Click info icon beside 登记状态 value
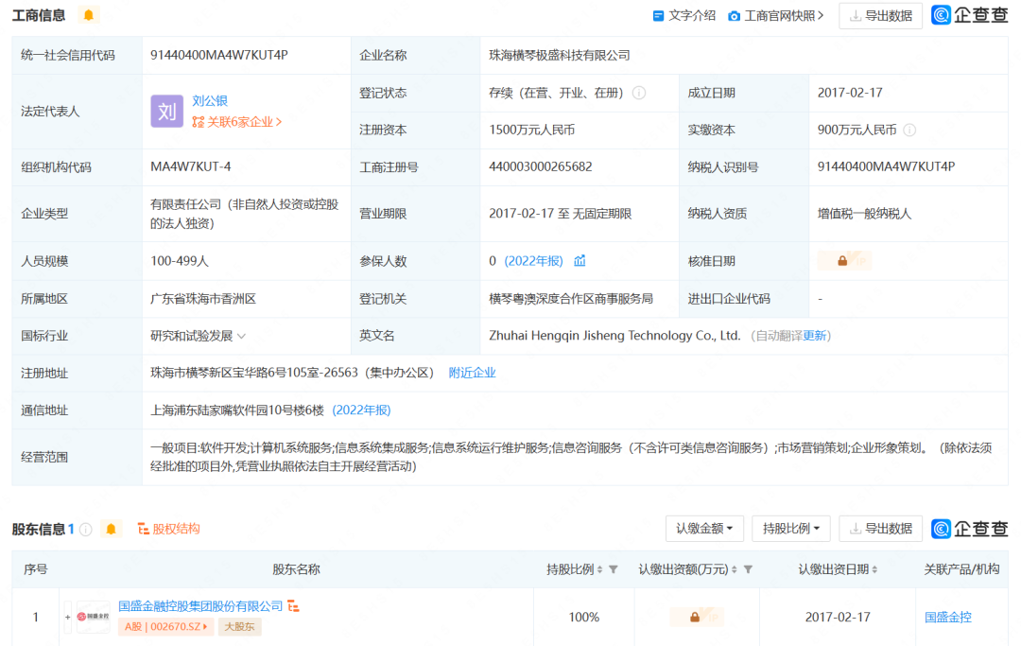The image size is (1021, 646). (639, 93)
